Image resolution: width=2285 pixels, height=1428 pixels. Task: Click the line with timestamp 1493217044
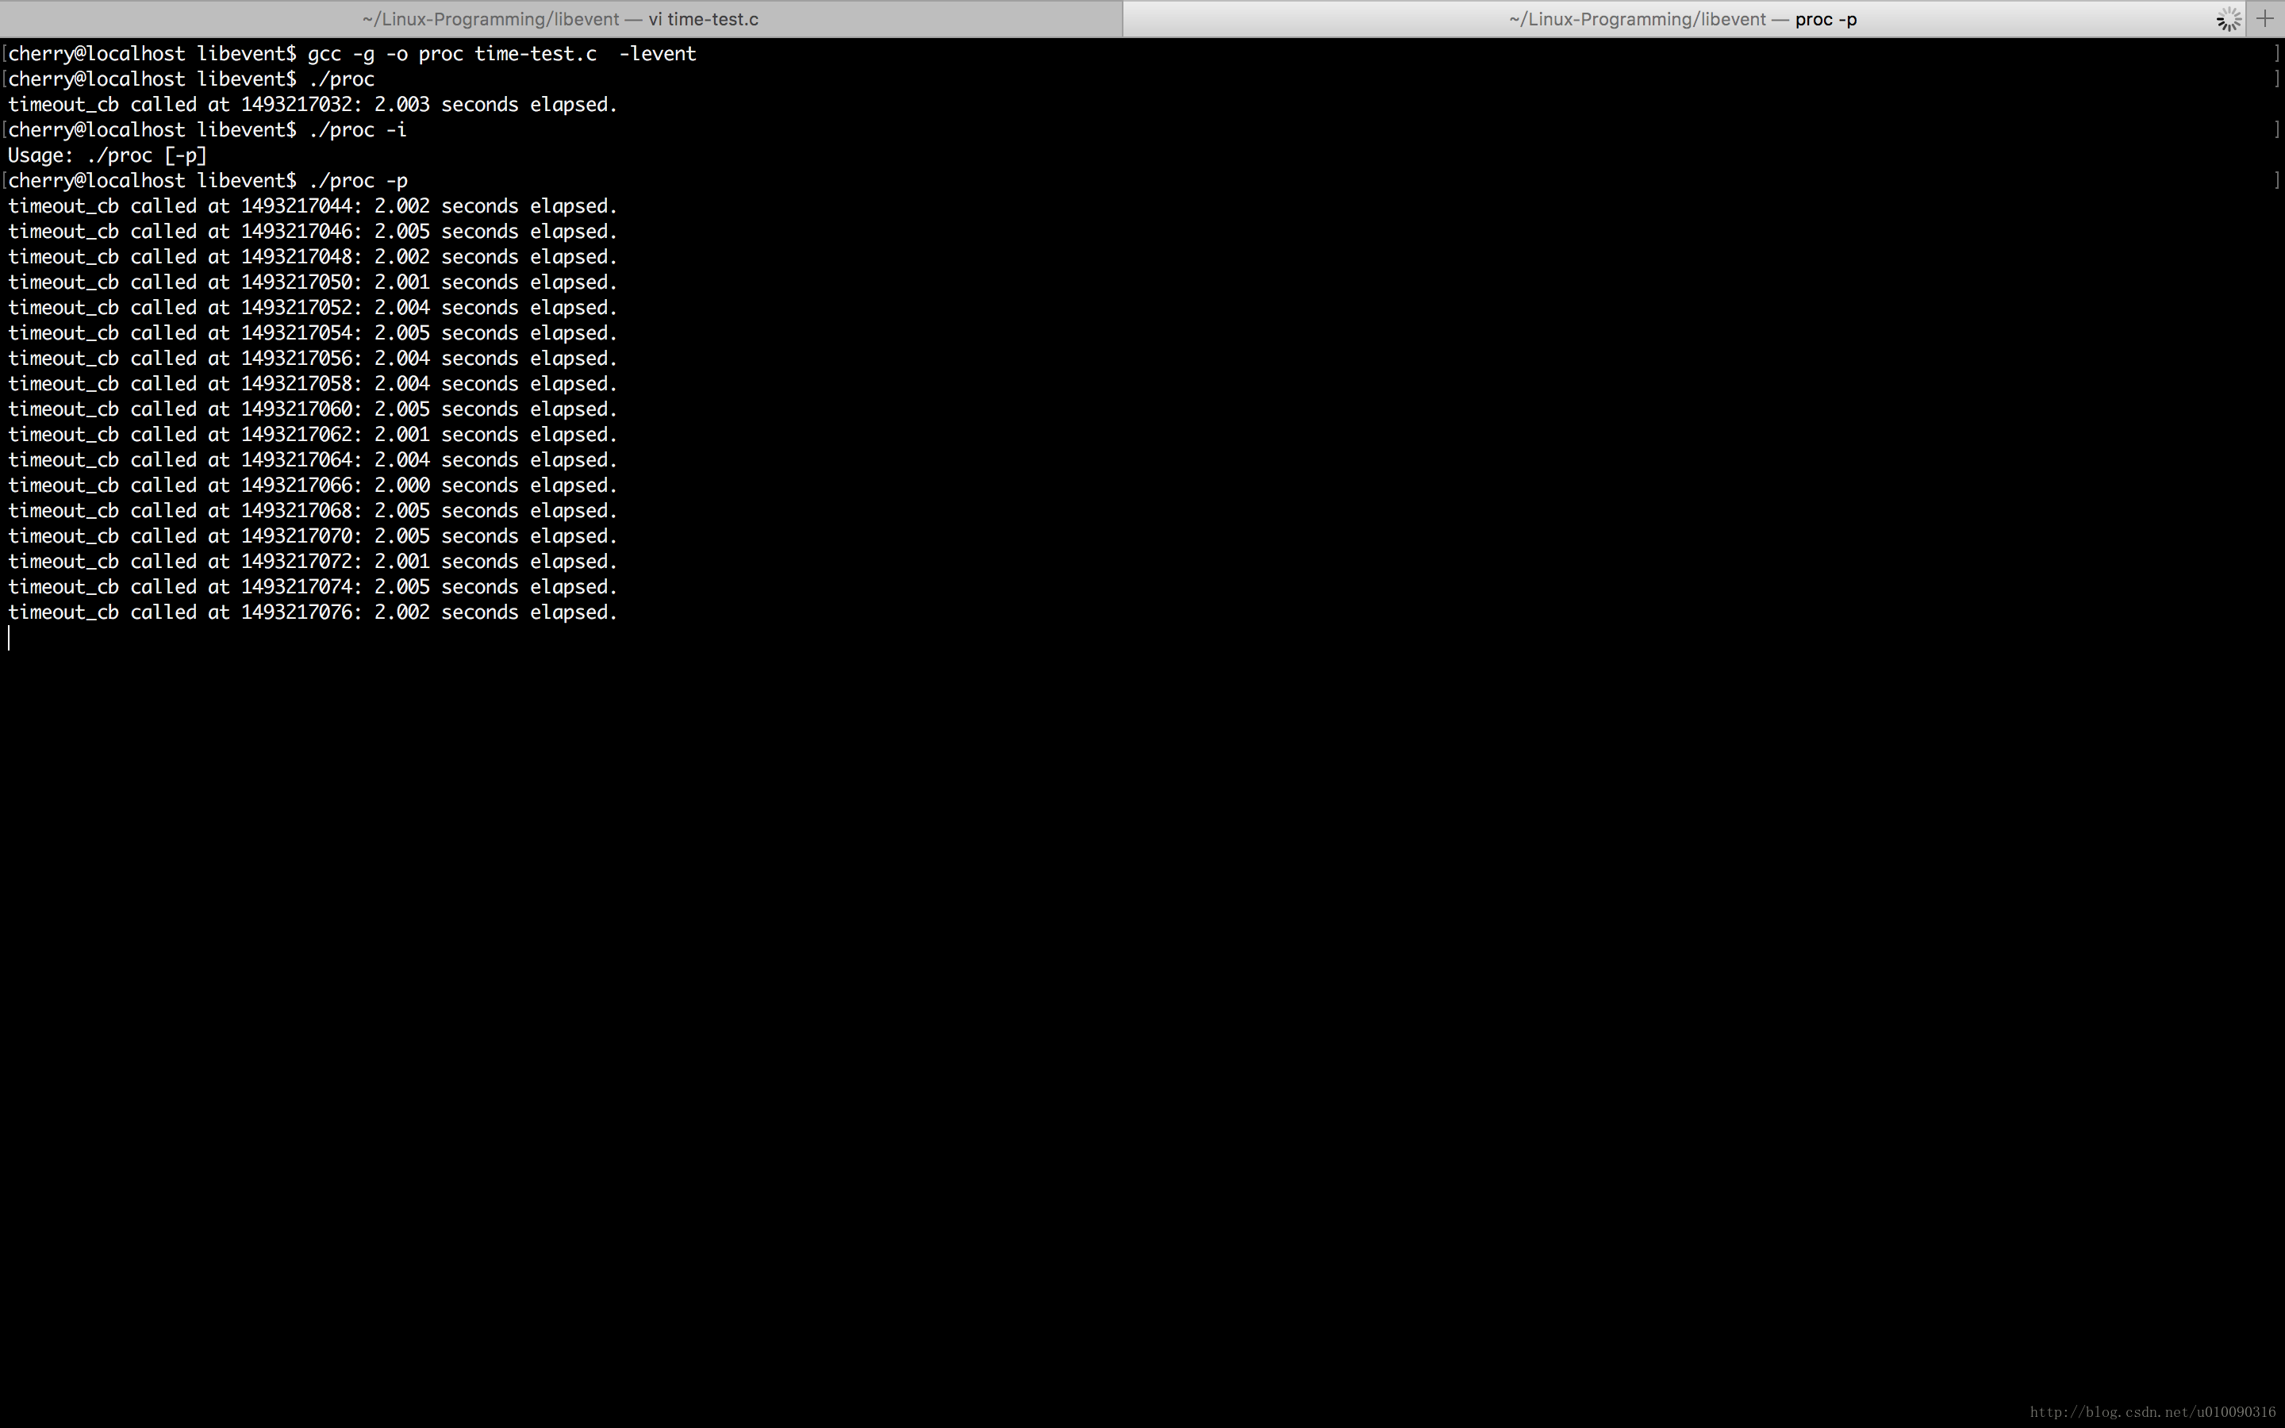click(313, 206)
